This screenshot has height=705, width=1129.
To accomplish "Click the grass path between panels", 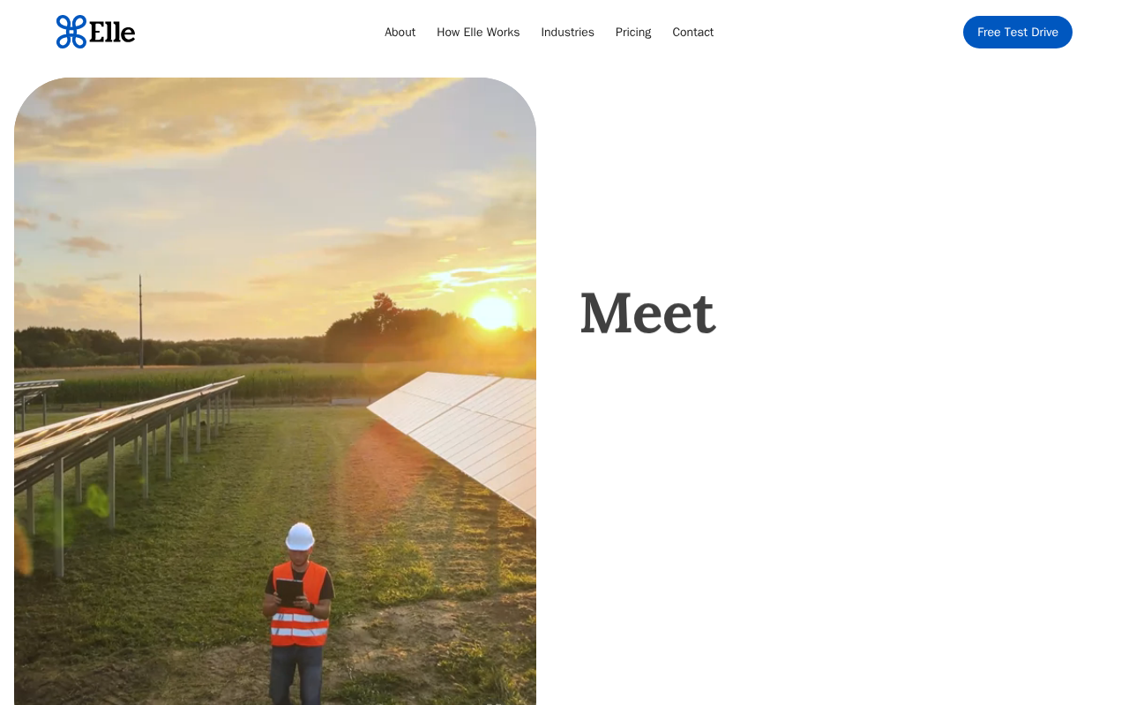I will tap(265, 493).
